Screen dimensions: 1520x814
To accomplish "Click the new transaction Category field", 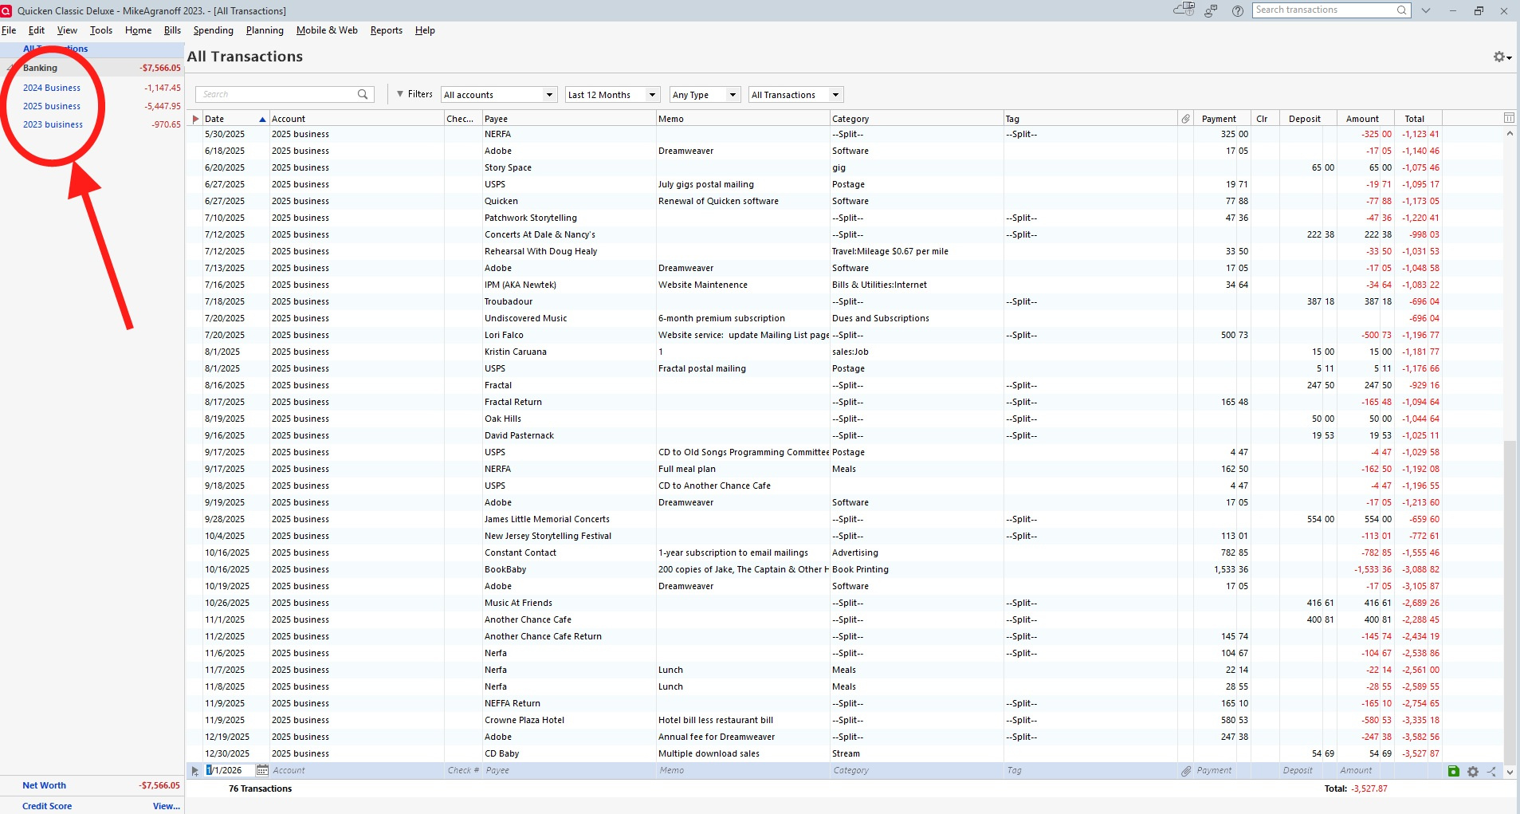I will (917, 771).
